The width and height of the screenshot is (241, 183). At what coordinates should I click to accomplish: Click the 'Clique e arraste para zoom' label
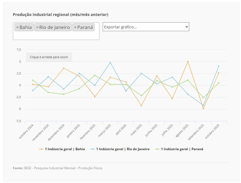[x=49, y=57]
